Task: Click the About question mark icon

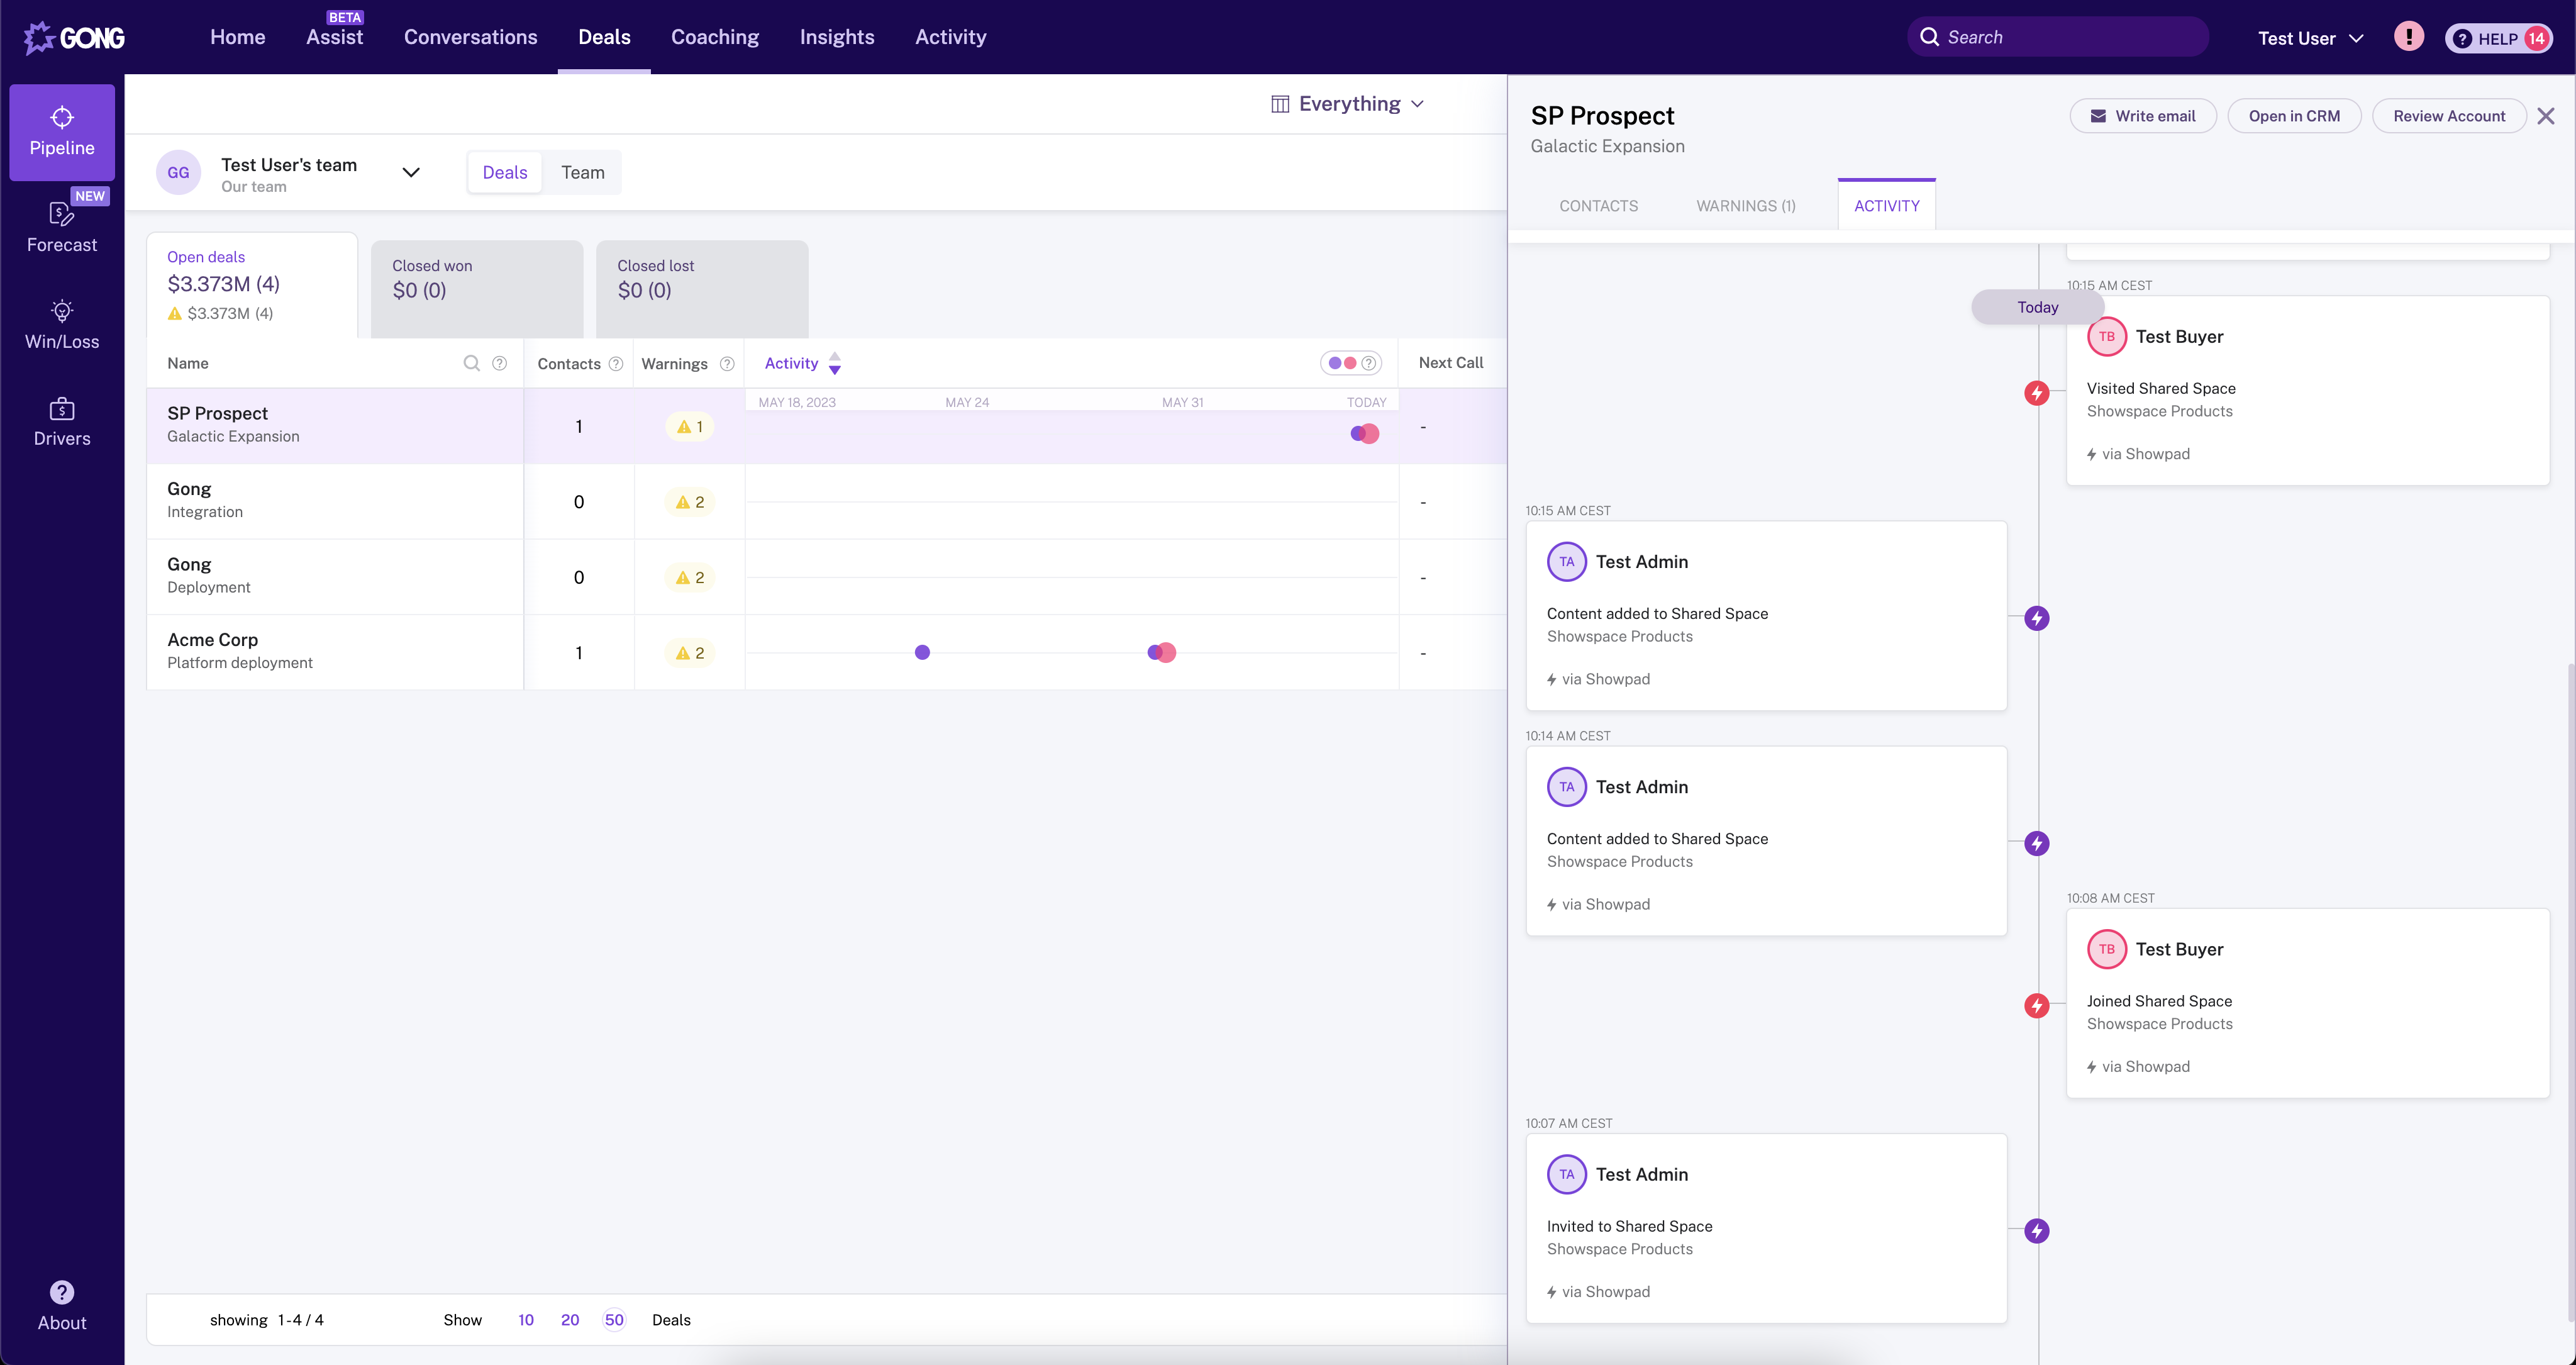Action: pyautogui.click(x=61, y=1293)
